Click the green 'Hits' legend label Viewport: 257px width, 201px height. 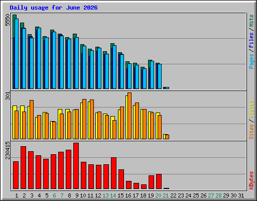(251, 21)
